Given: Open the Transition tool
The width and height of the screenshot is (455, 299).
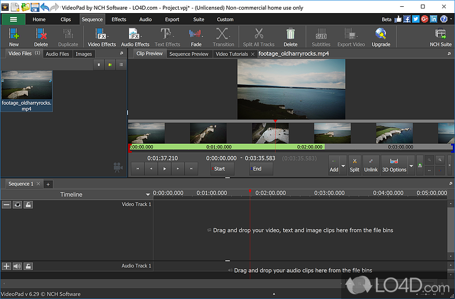Looking at the screenshot, I should click(x=223, y=37).
